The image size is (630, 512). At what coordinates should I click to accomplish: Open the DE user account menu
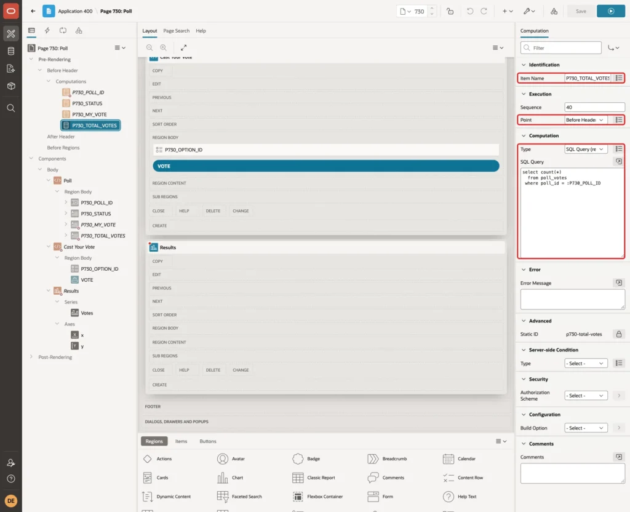pos(11,500)
